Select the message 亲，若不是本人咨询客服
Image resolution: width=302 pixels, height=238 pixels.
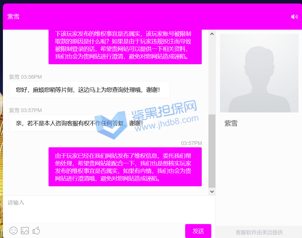(79, 123)
